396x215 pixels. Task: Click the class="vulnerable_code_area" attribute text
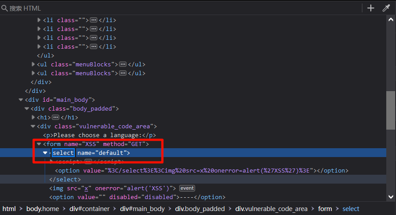[104, 127]
